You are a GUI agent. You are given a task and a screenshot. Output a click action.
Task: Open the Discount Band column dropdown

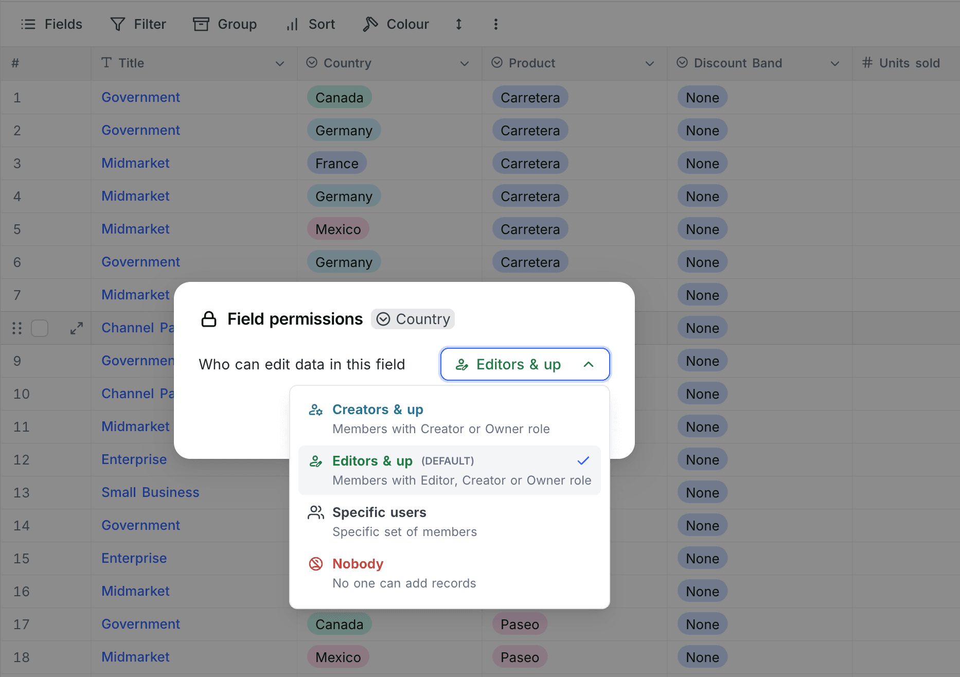[x=834, y=63]
